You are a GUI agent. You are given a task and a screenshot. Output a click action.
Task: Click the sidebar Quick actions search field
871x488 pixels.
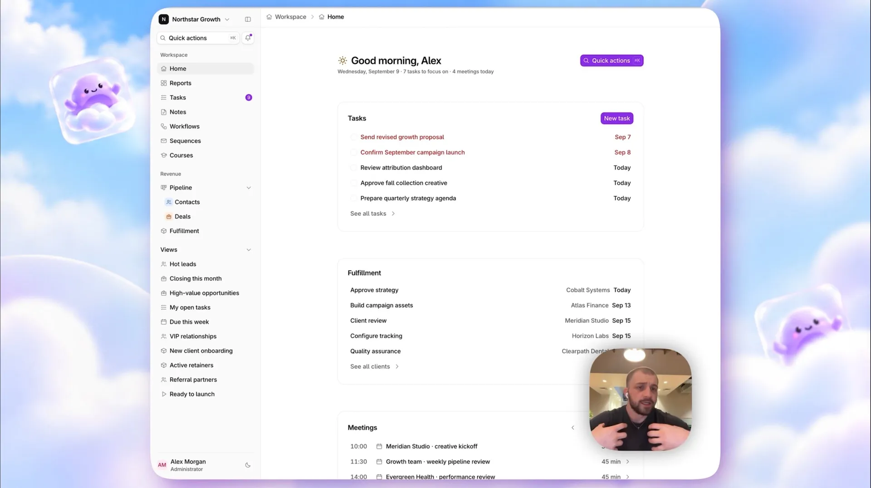click(x=198, y=38)
